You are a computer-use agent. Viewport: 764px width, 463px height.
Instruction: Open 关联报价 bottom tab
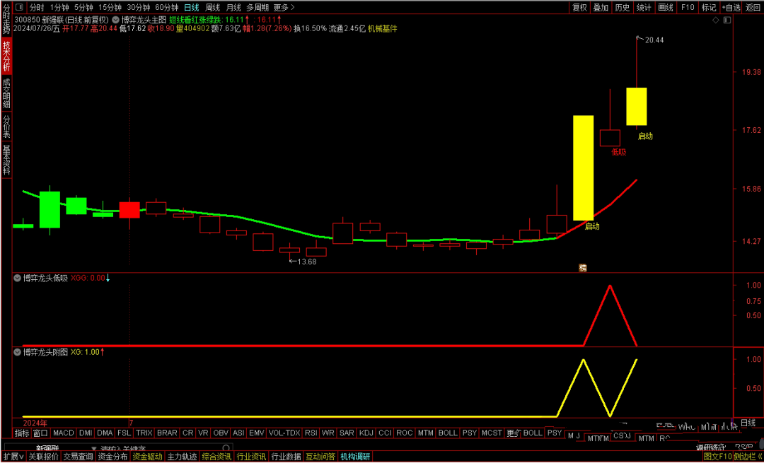pos(43,457)
